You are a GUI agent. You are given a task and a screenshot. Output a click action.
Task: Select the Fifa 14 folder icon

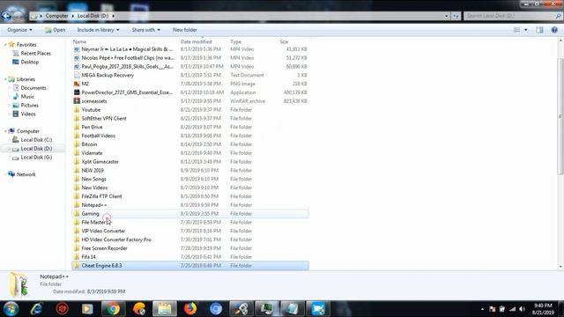point(77,256)
